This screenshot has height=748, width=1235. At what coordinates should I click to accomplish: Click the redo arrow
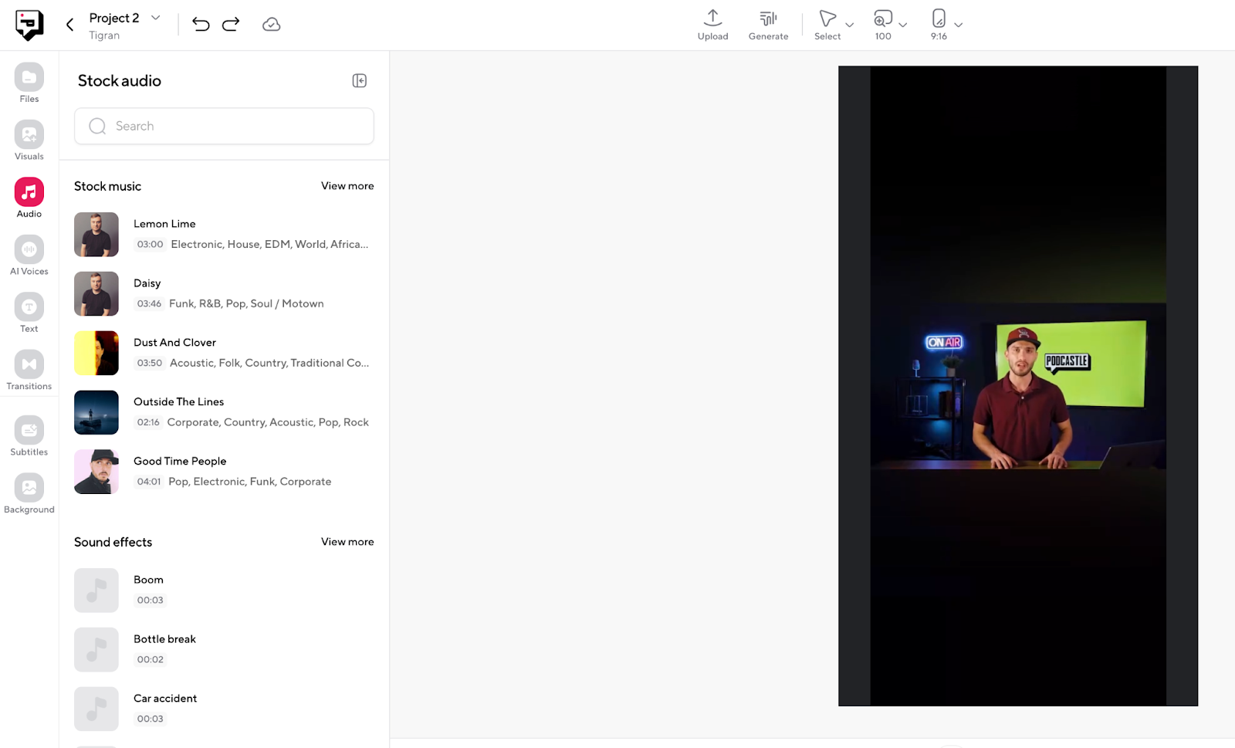(x=231, y=25)
